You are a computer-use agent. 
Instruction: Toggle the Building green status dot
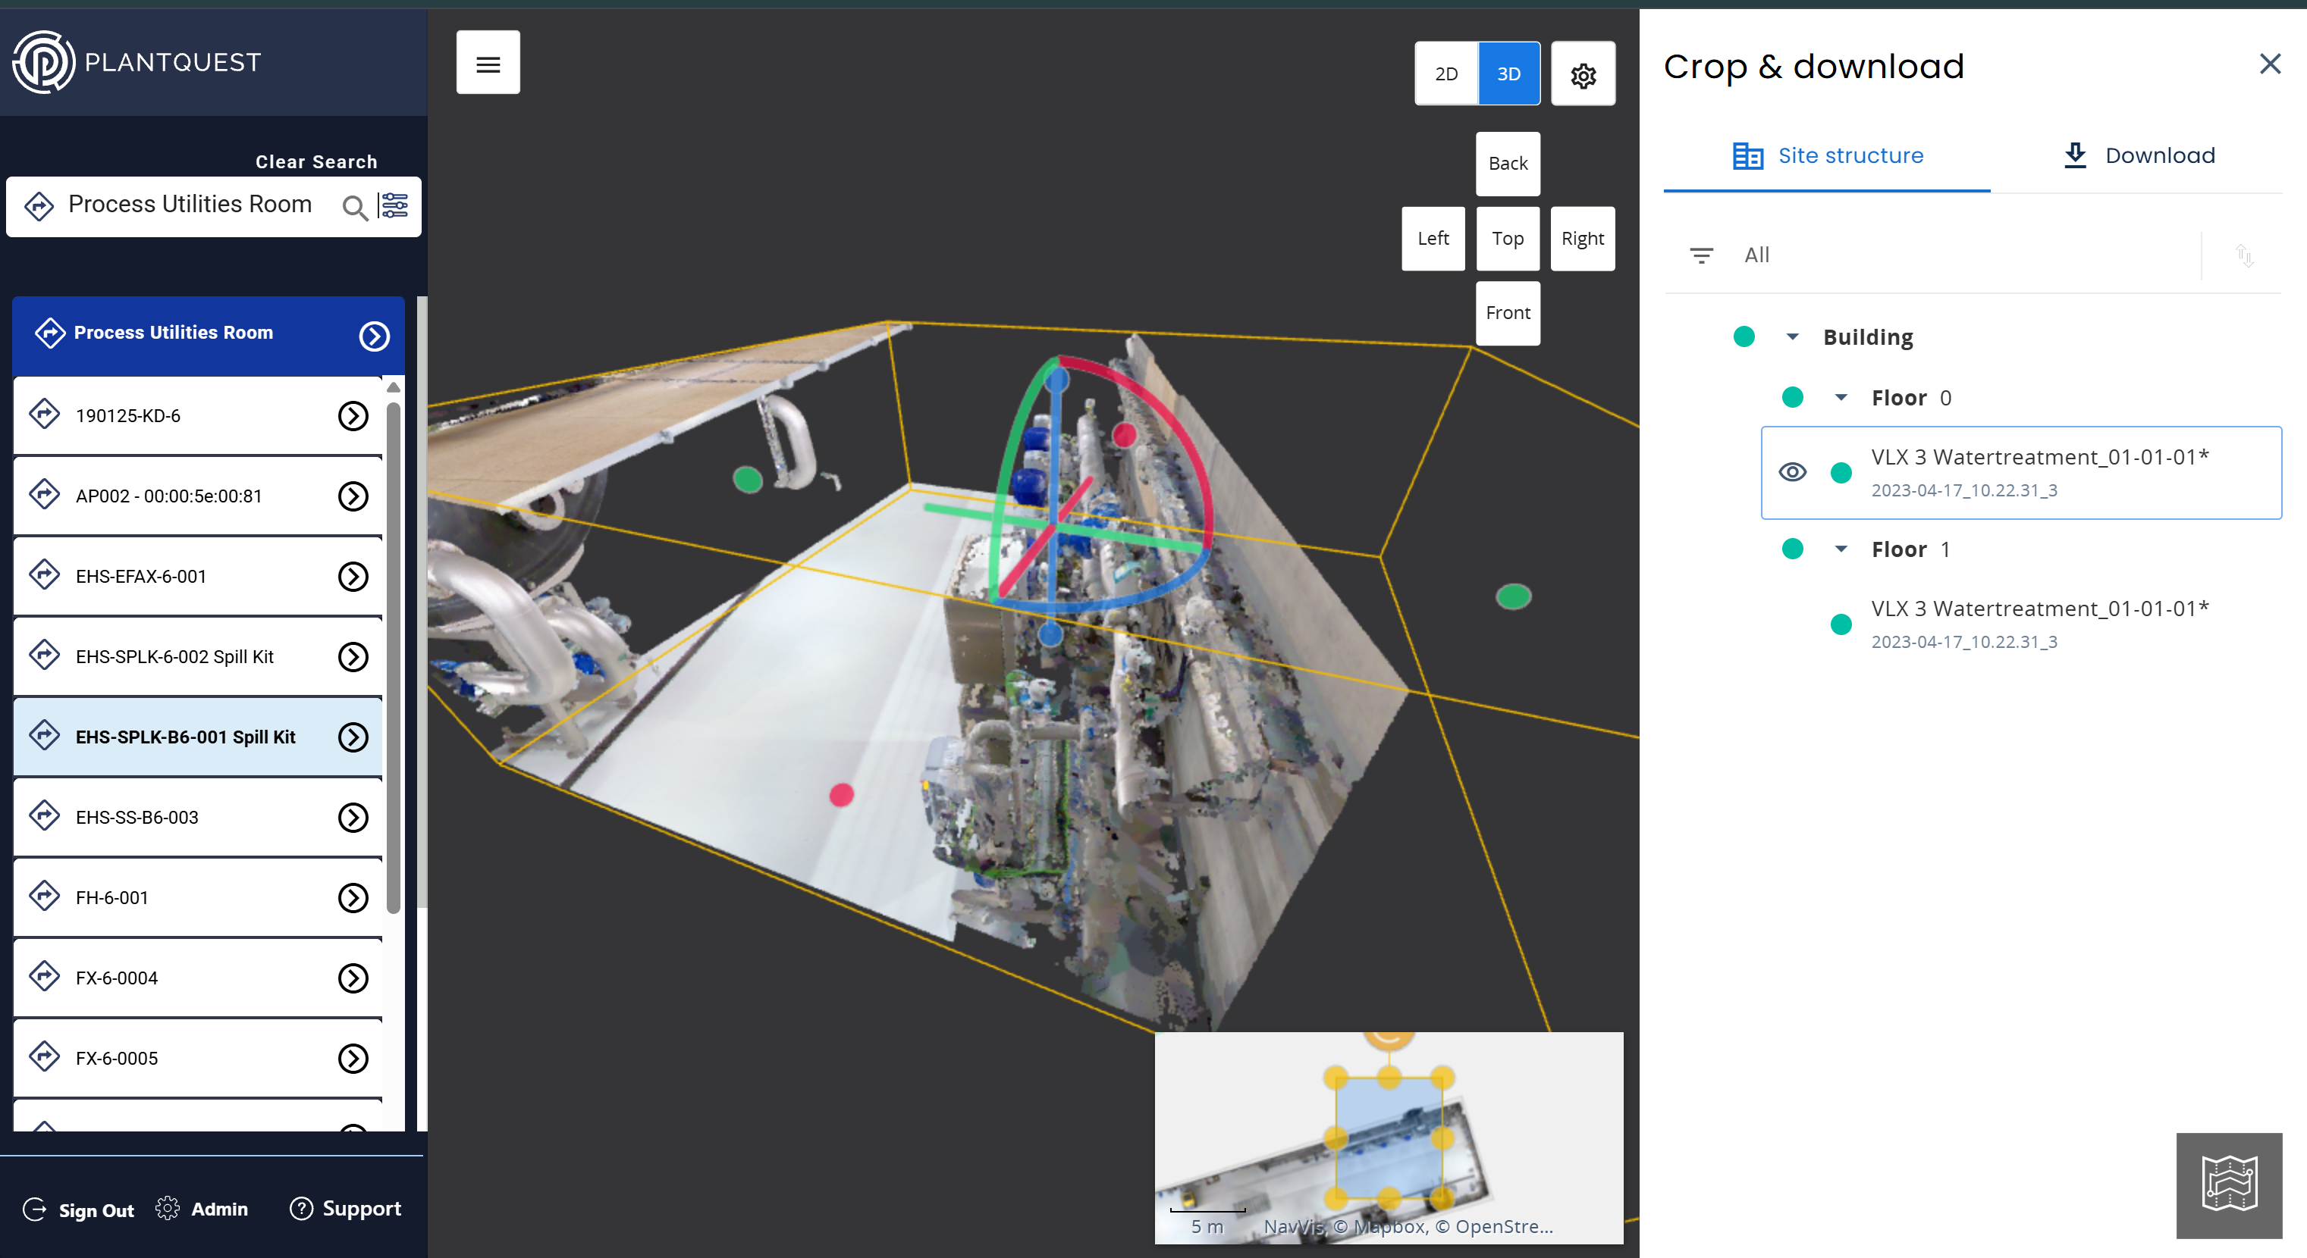coord(1743,336)
